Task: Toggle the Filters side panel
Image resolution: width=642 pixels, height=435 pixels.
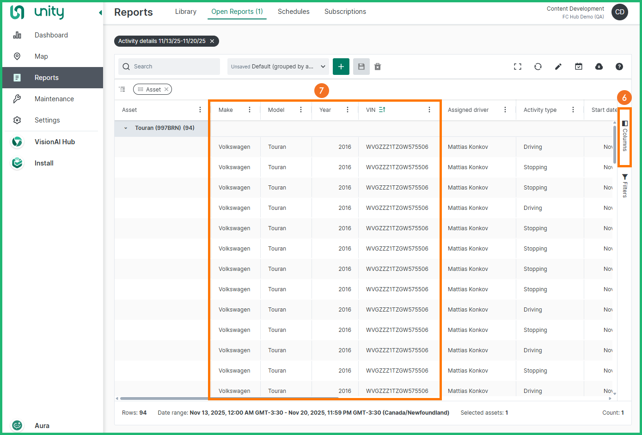Action: [x=624, y=185]
